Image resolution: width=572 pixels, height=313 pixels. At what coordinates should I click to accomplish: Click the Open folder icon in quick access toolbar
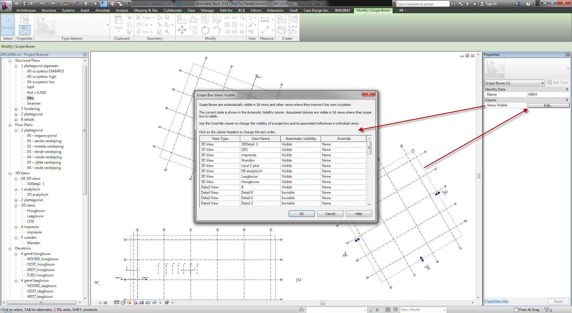point(17,4)
